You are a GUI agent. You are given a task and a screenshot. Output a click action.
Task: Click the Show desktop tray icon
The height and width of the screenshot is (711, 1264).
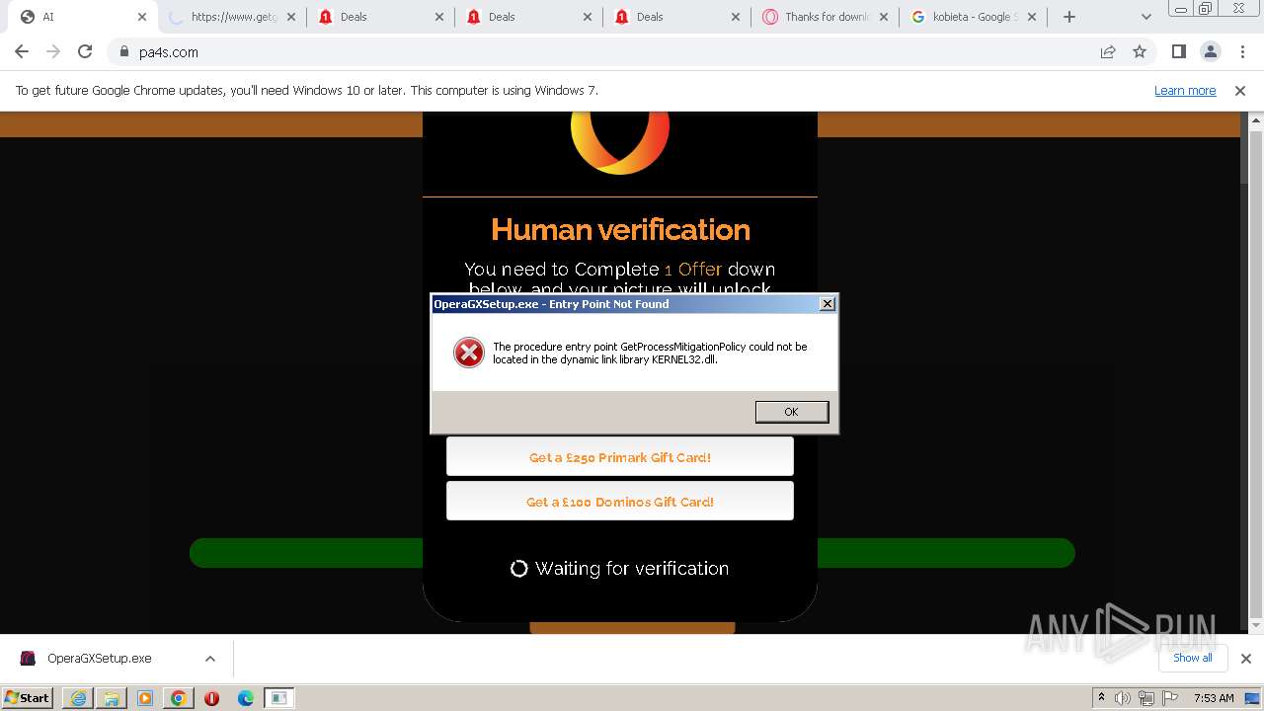[1253, 698]
